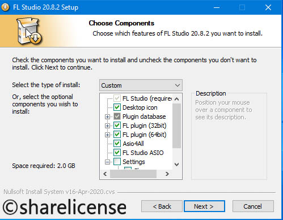283x220 pixels.
Task: Click the Next > button
Action: click(204, 206)
